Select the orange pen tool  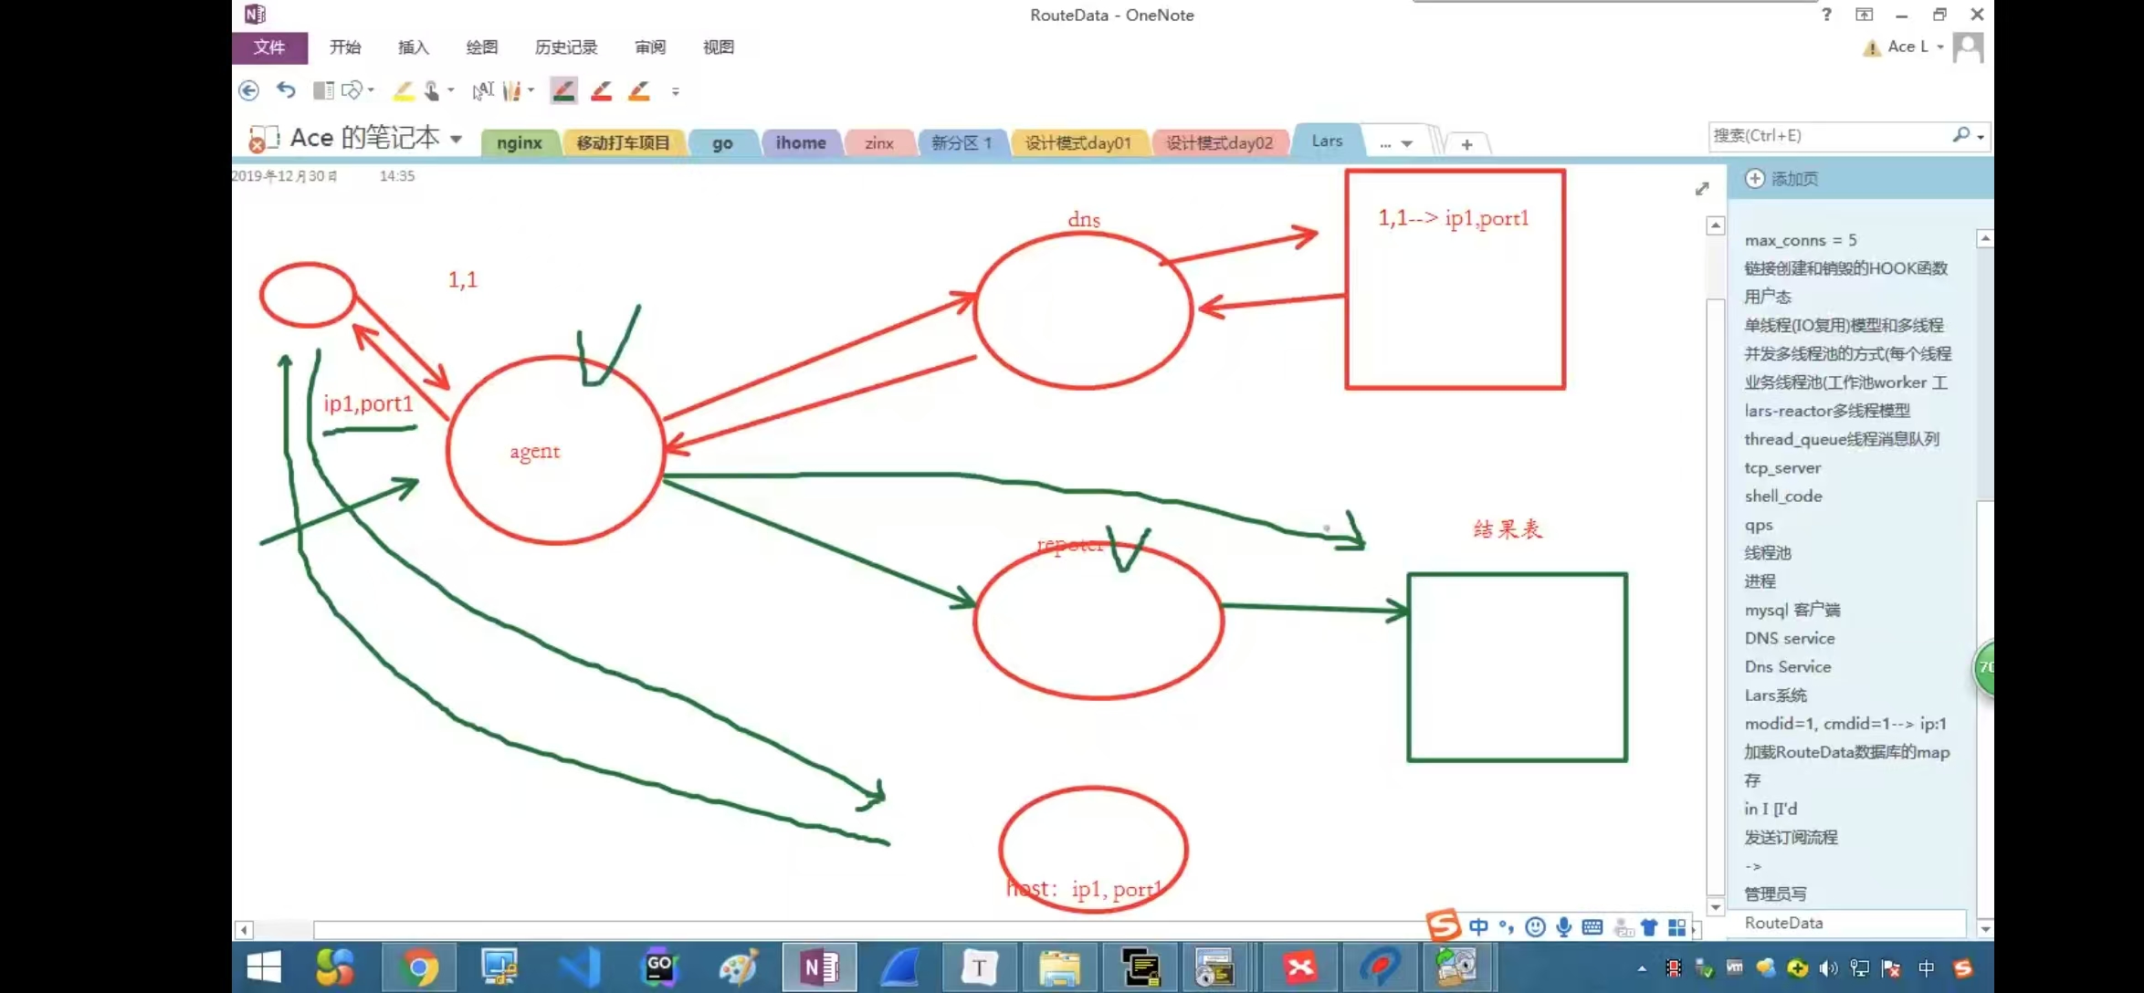point(639,90)
